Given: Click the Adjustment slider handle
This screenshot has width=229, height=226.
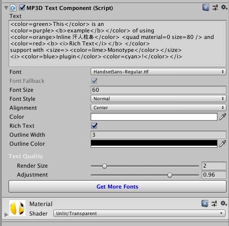Looking at the screenshot, I should [170, 175].
